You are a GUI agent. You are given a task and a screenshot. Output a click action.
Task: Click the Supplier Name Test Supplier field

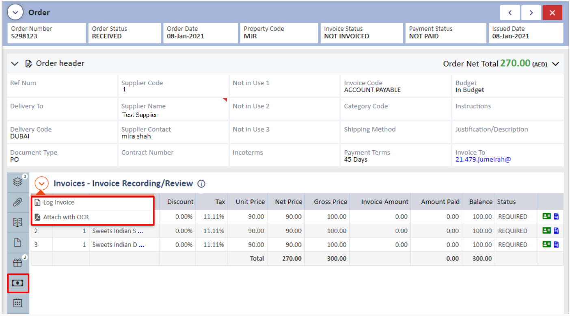tap(173, 108)
